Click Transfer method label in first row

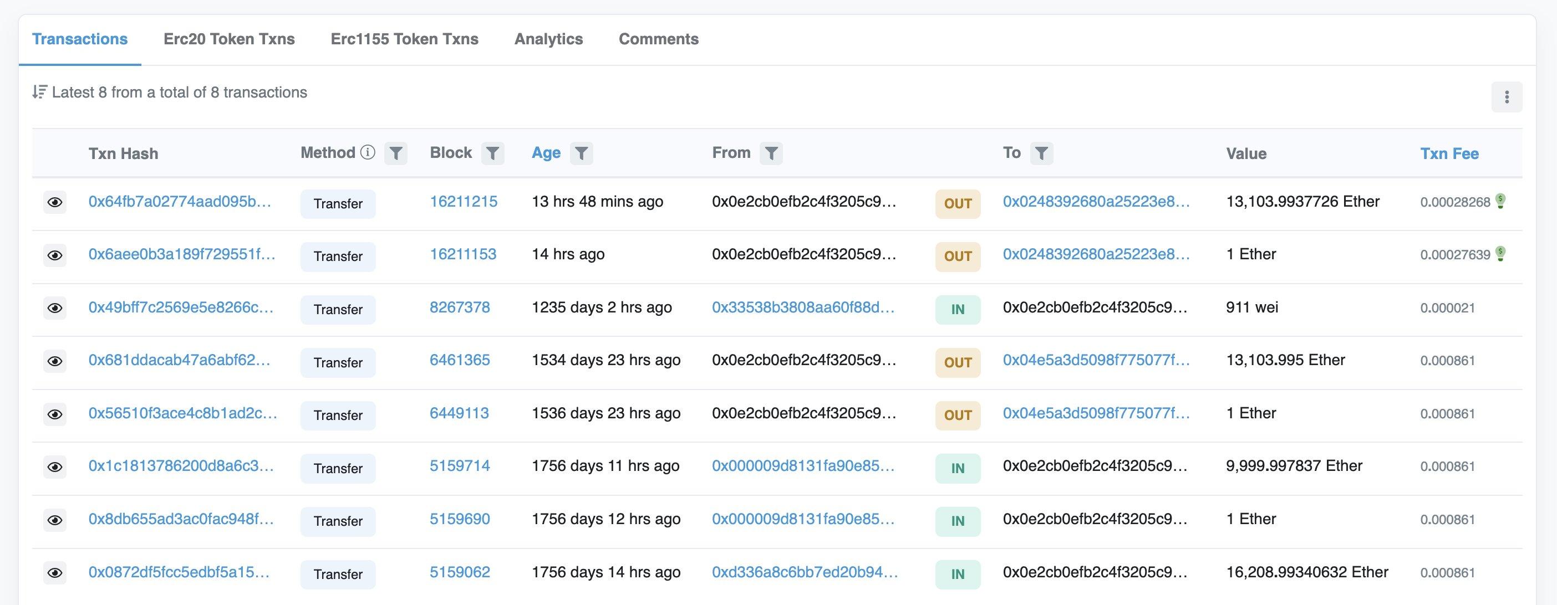coord(338,203)
